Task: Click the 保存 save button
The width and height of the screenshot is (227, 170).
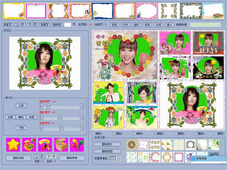Action: (147, 25)
